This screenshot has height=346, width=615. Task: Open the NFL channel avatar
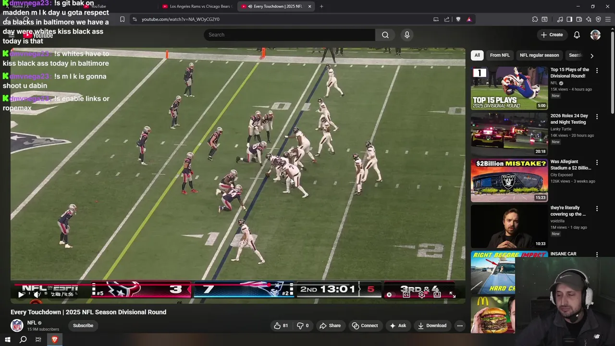pos(17,325)
